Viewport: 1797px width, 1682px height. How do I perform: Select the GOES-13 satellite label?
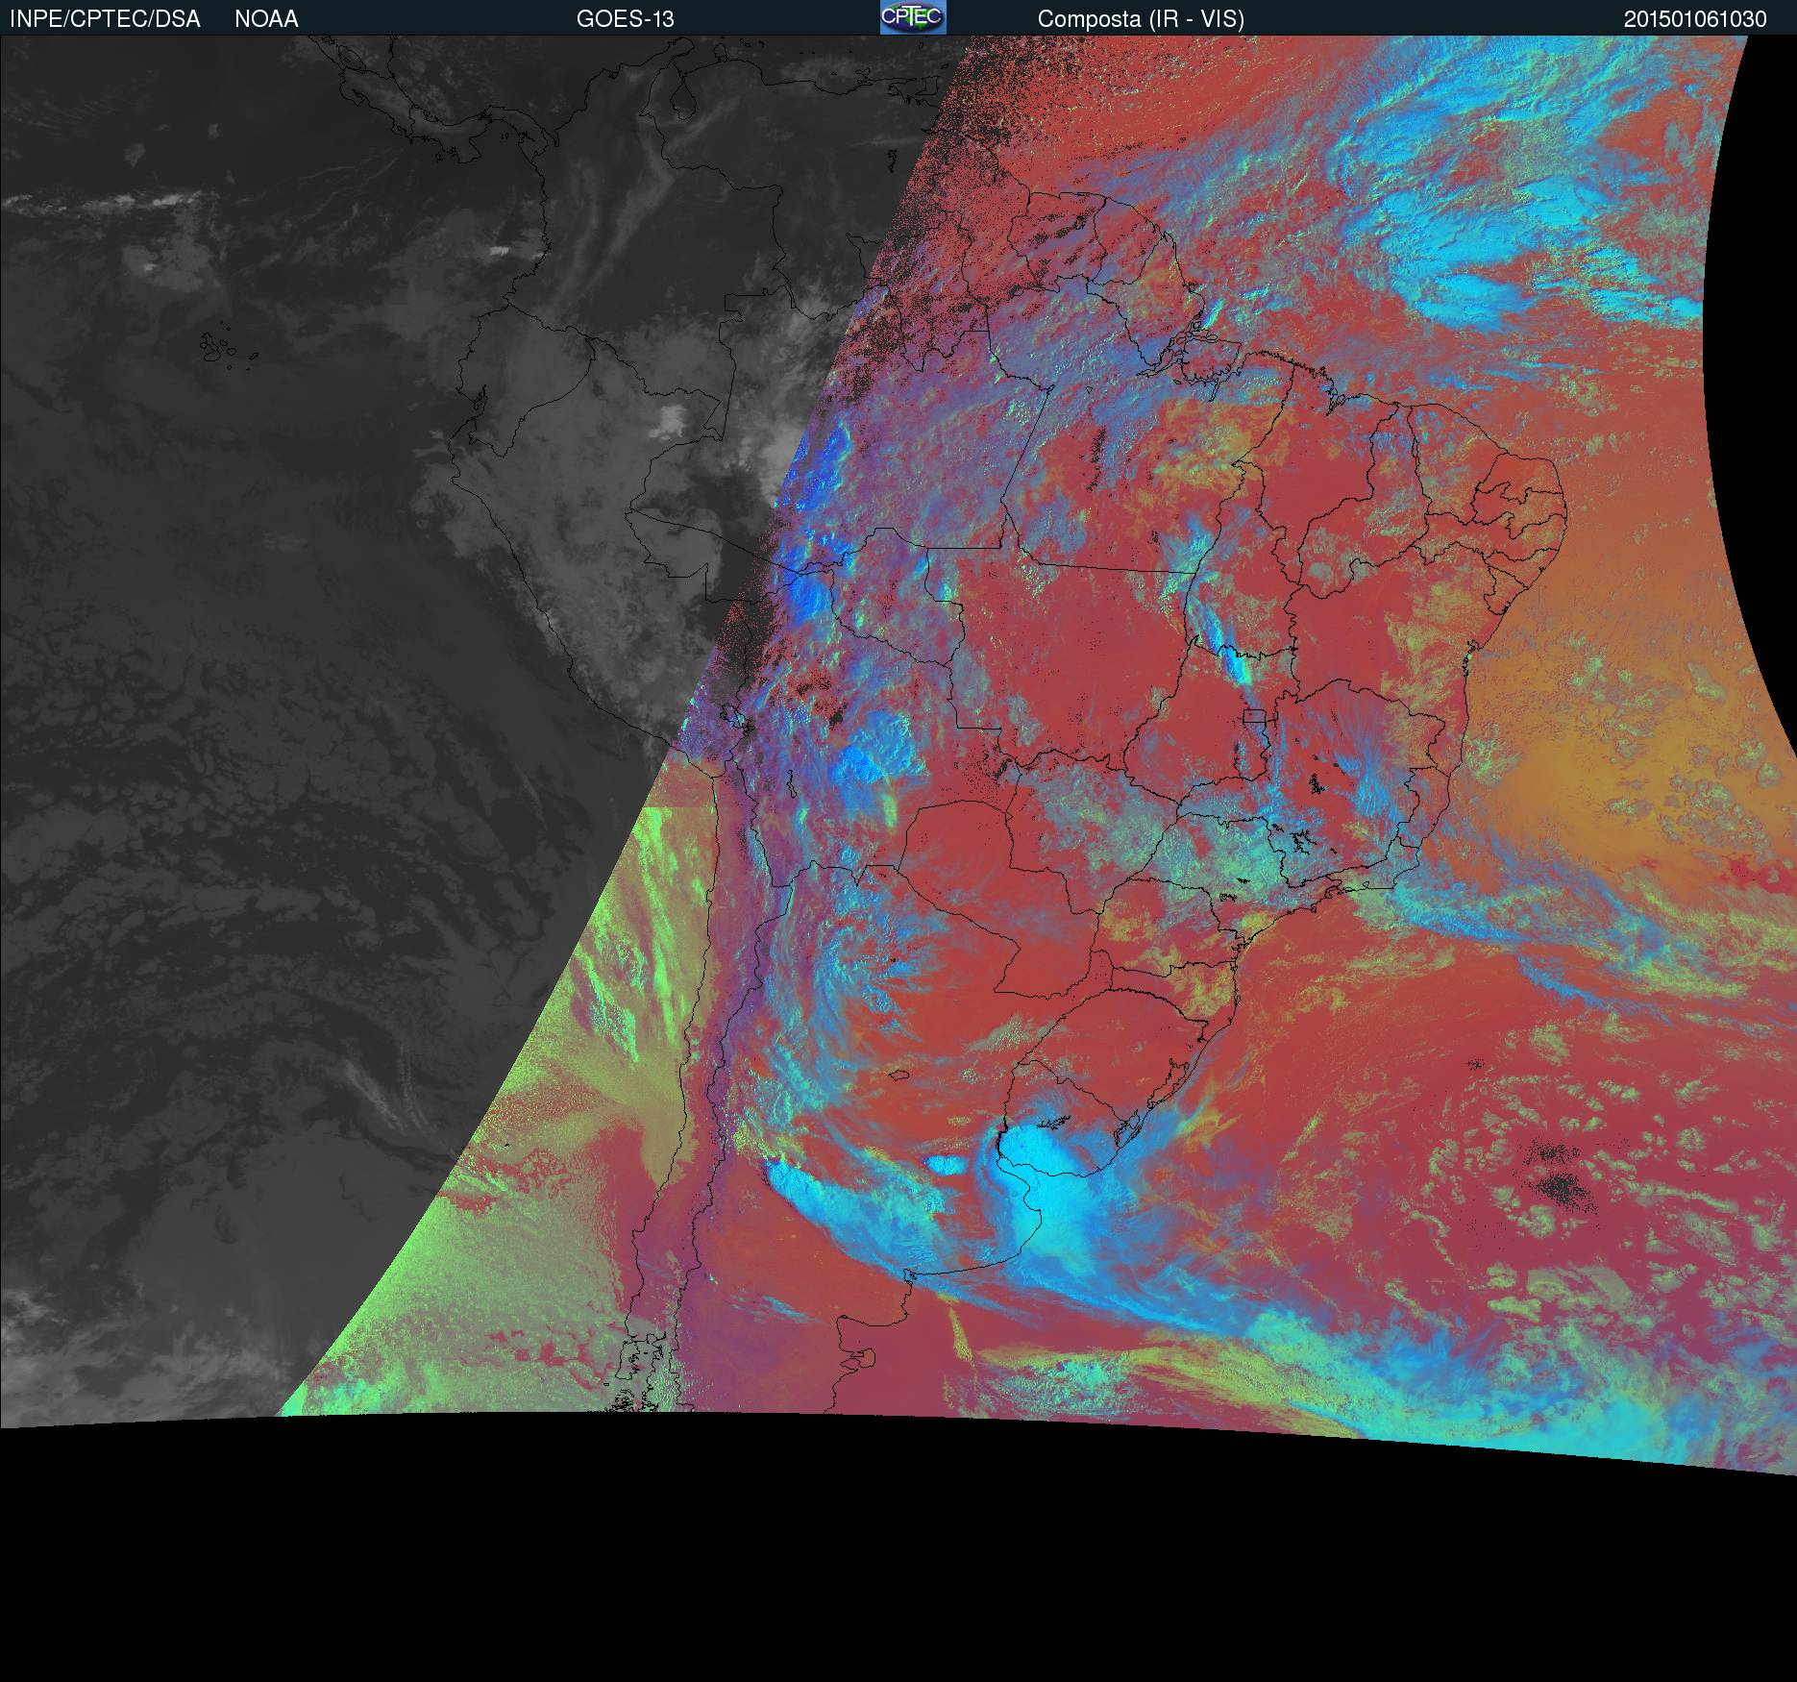pyautogui.click(x=625, y=19)
